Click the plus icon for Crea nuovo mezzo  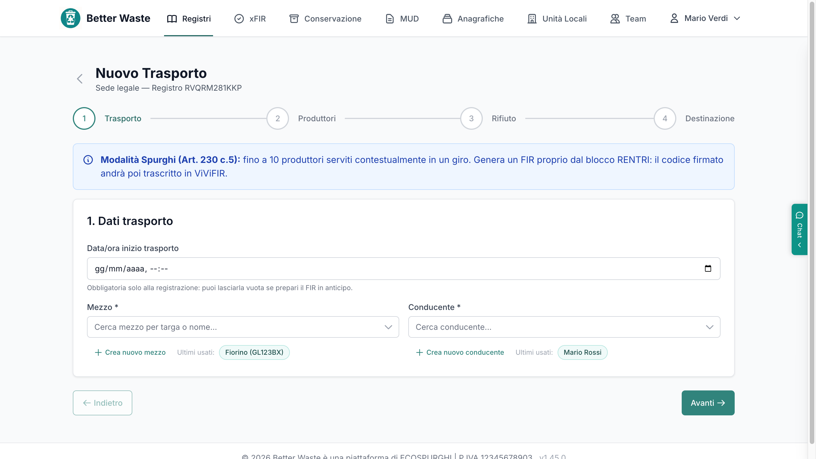98,352
